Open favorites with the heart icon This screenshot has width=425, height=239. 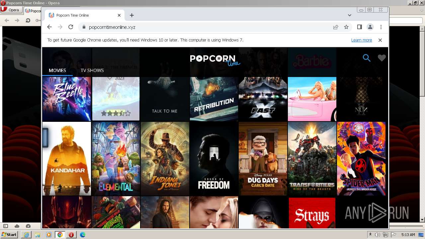pos(382,58)
